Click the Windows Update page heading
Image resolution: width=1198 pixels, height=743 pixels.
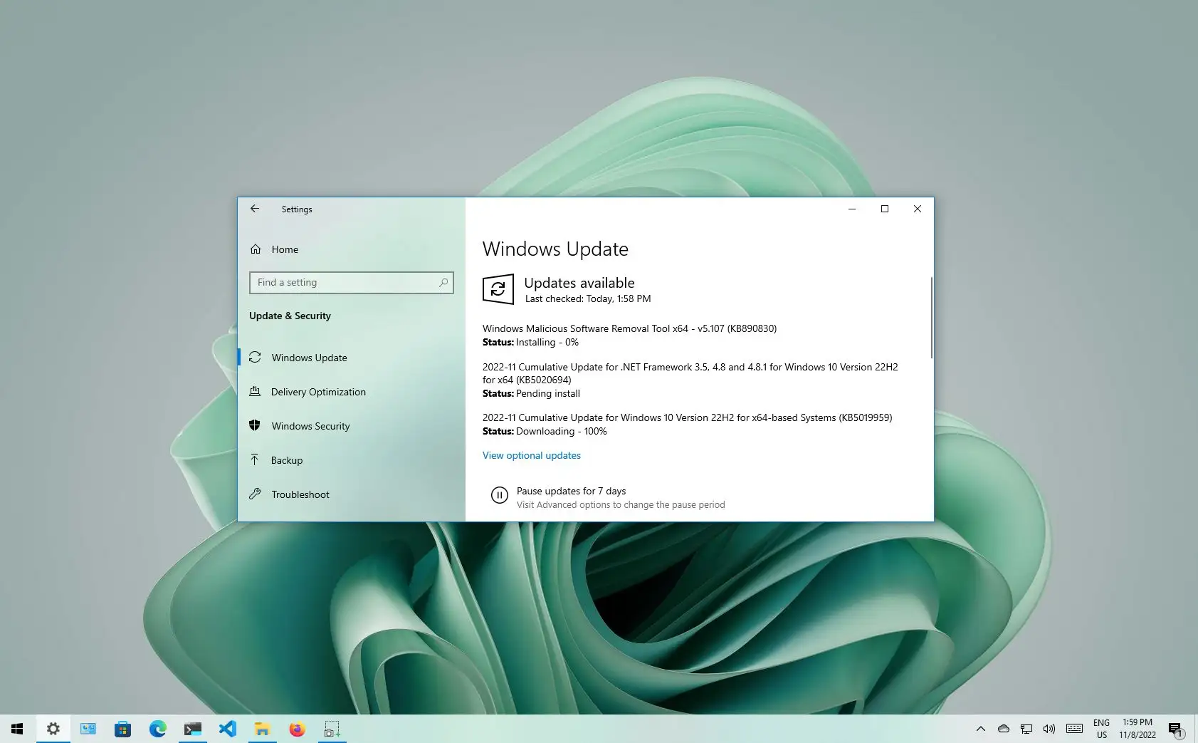tap(555, 249)
